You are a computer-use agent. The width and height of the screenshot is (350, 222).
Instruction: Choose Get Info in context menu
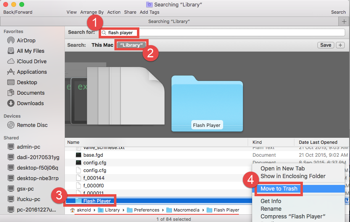coord(271,201)
